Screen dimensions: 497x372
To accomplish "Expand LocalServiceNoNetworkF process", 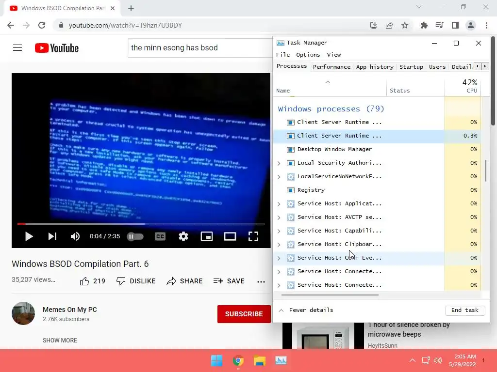I will (x=279, y=177).
